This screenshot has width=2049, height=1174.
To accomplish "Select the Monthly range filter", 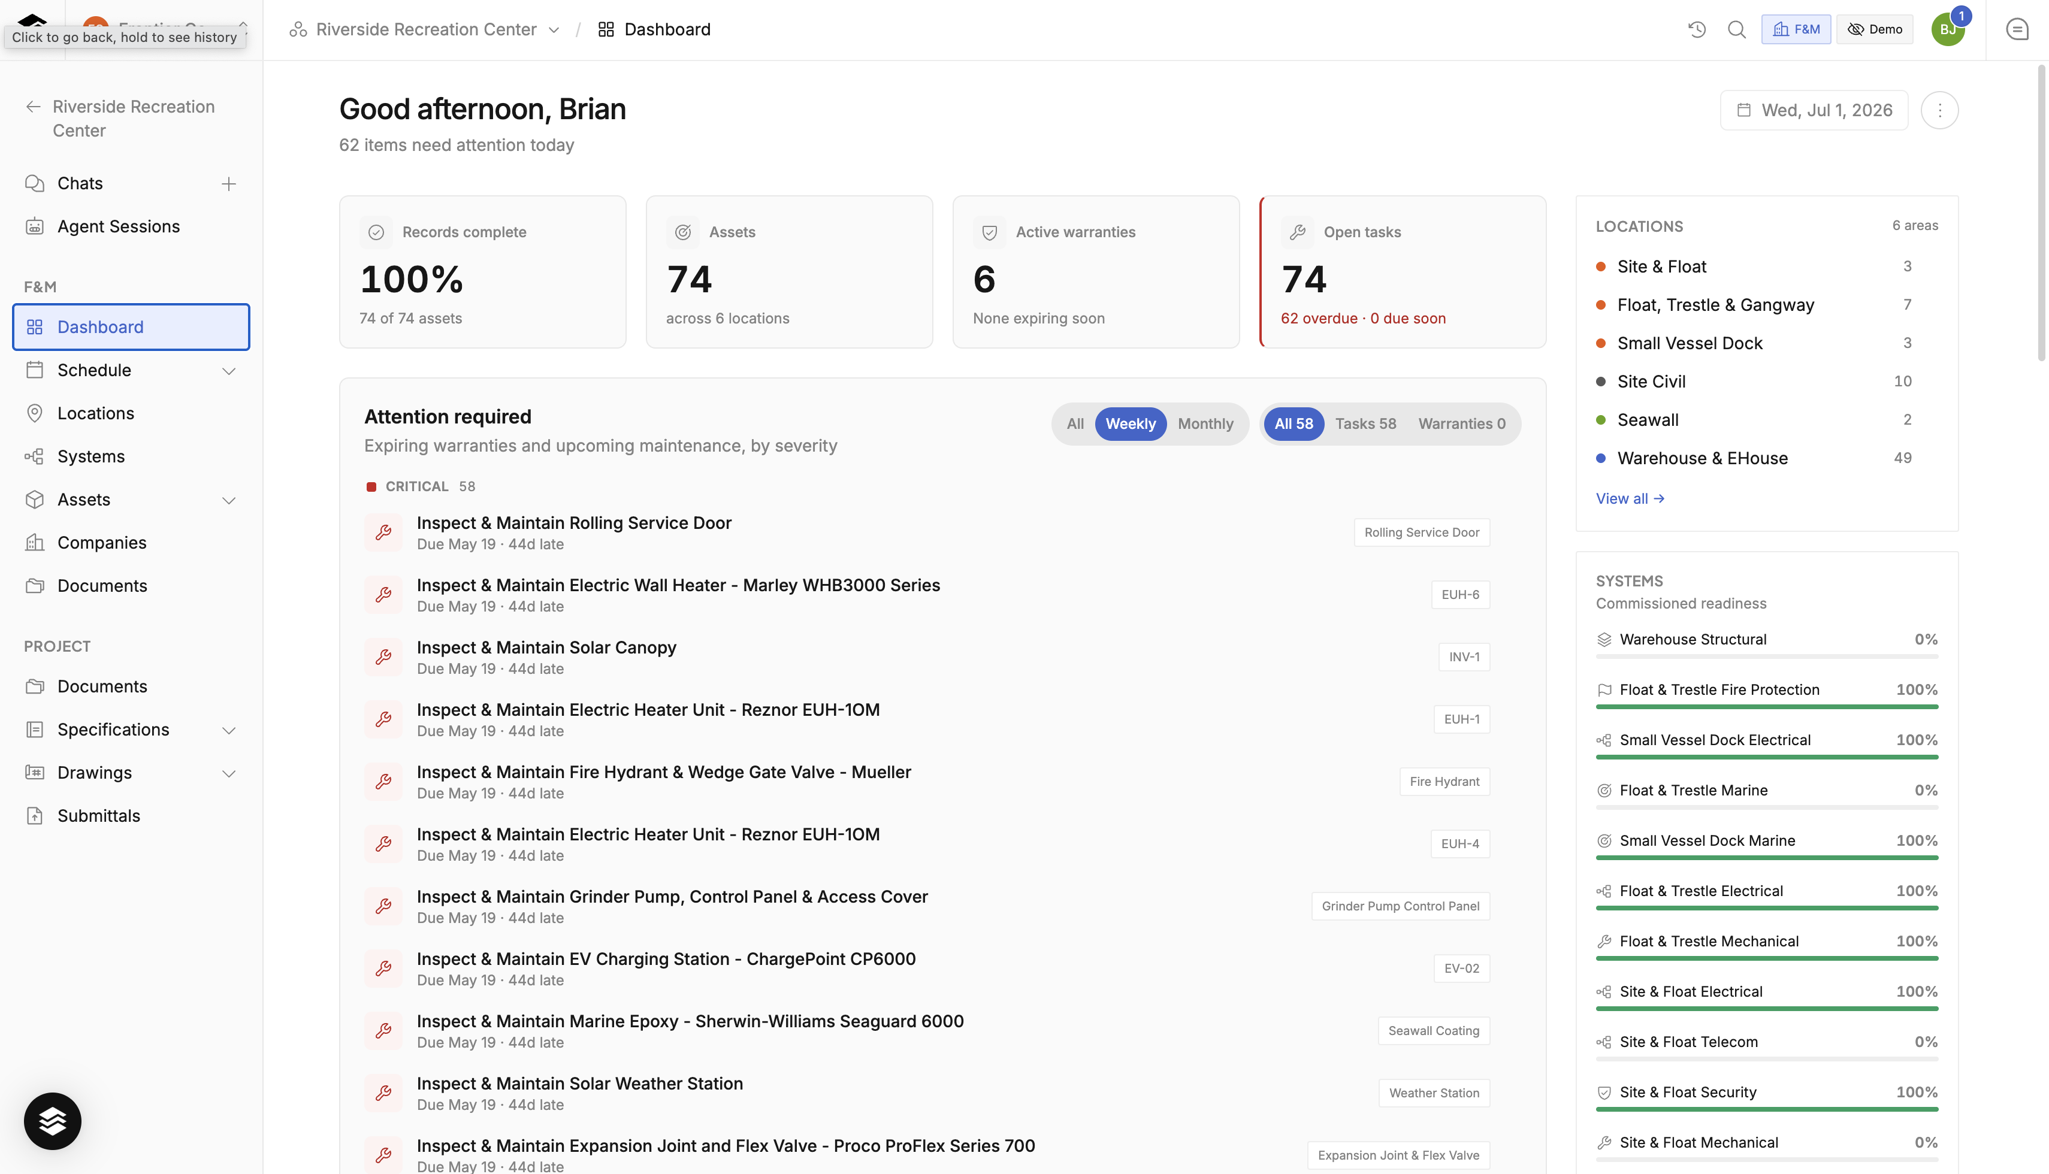I will [x=1205, y=424].
